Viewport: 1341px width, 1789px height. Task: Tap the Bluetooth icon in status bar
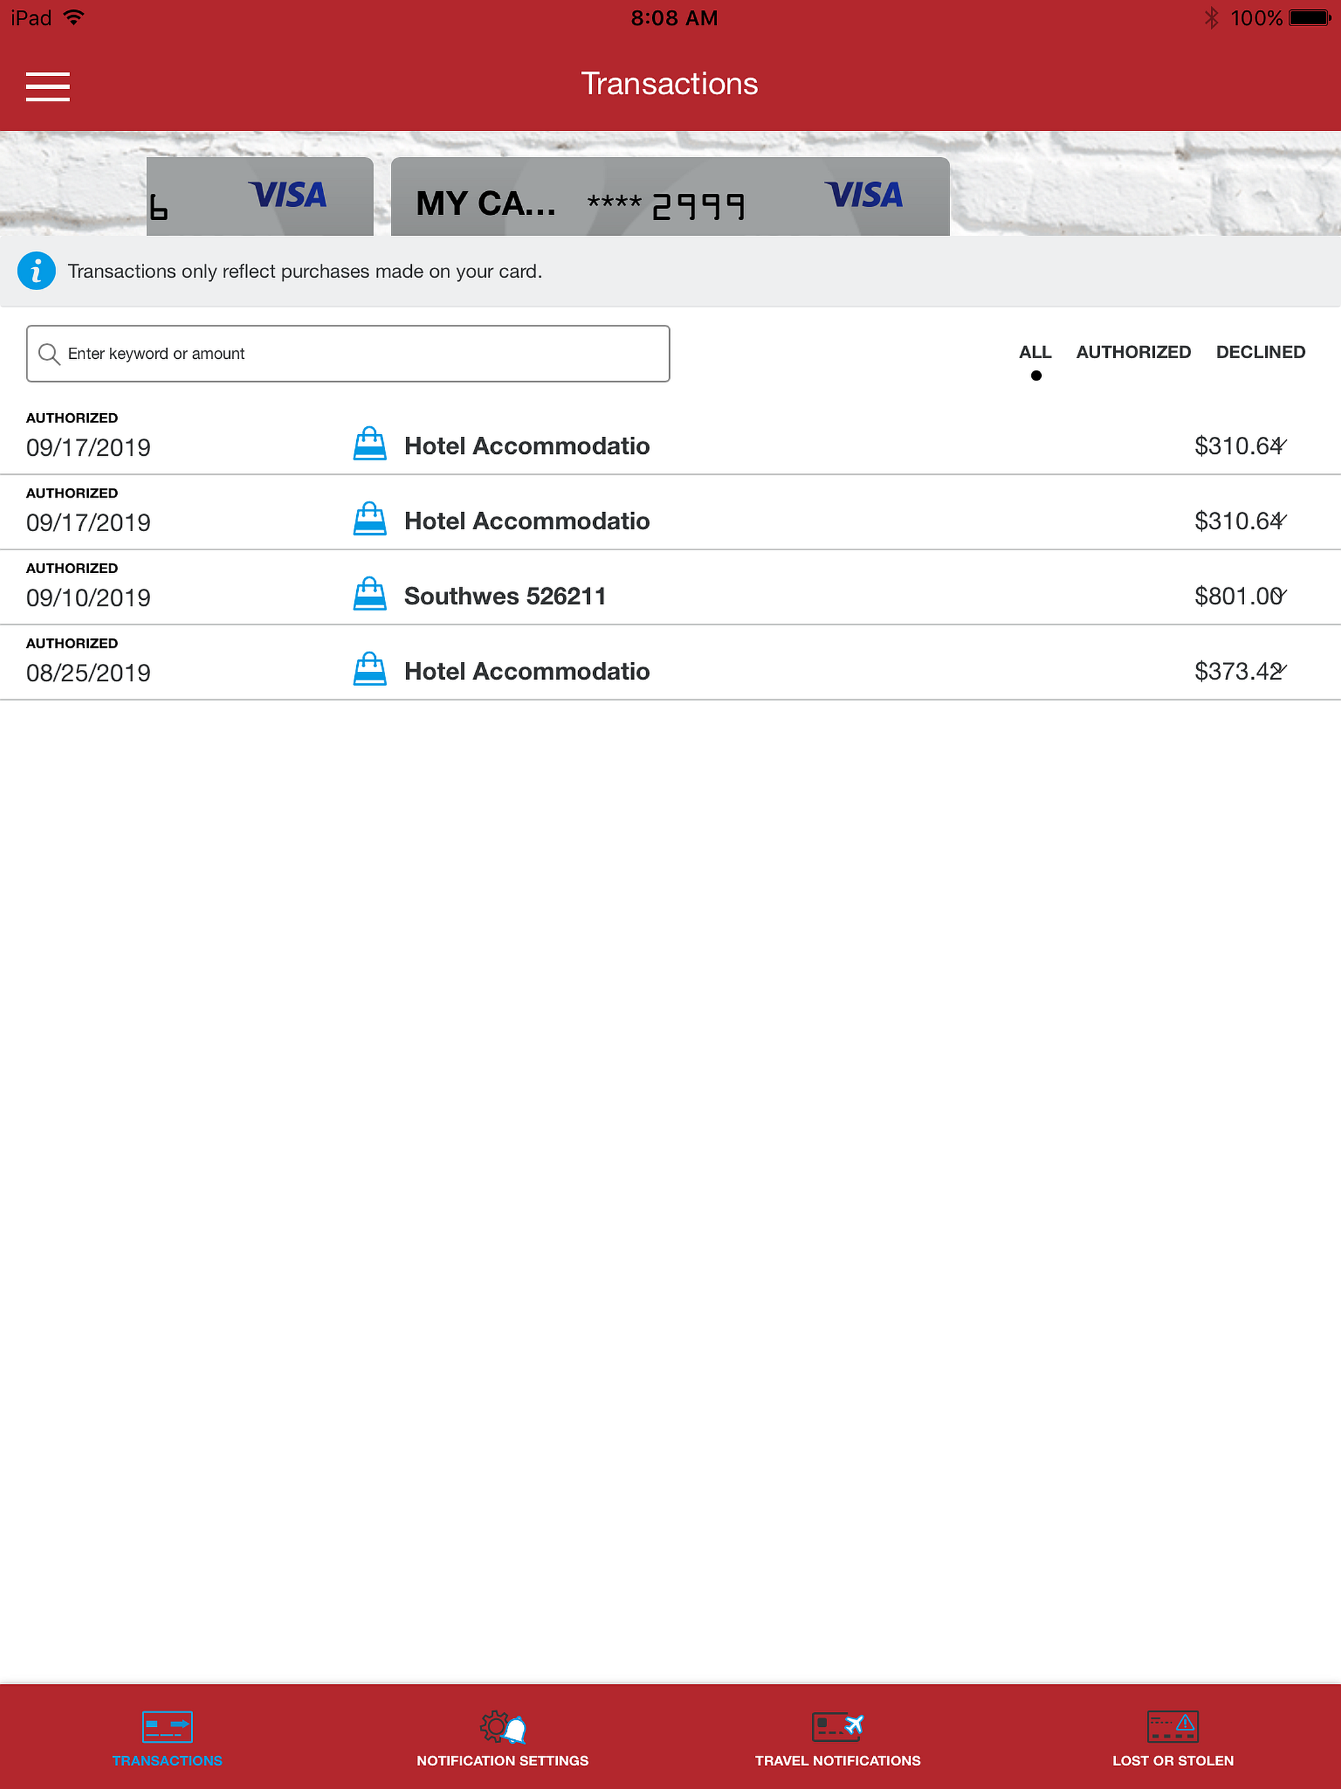pos(1211,18)
